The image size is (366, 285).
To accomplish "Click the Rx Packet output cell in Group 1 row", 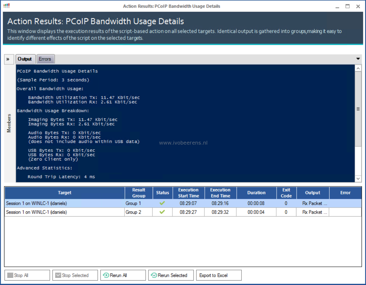I will pos(313,203).
